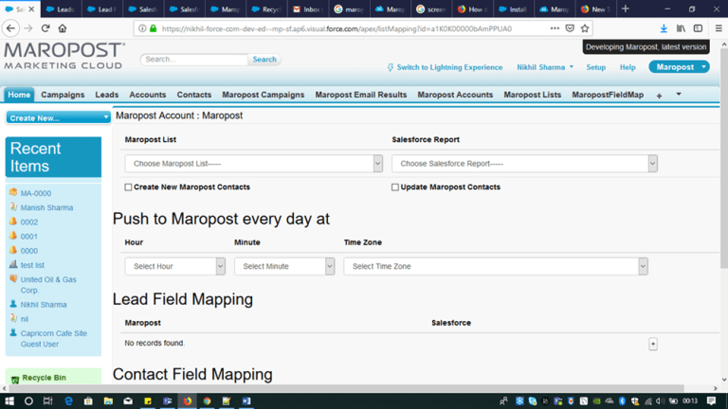This screenshot has height=409, width=728.
Task: Open recent item test list
Action: coord(32,265)
